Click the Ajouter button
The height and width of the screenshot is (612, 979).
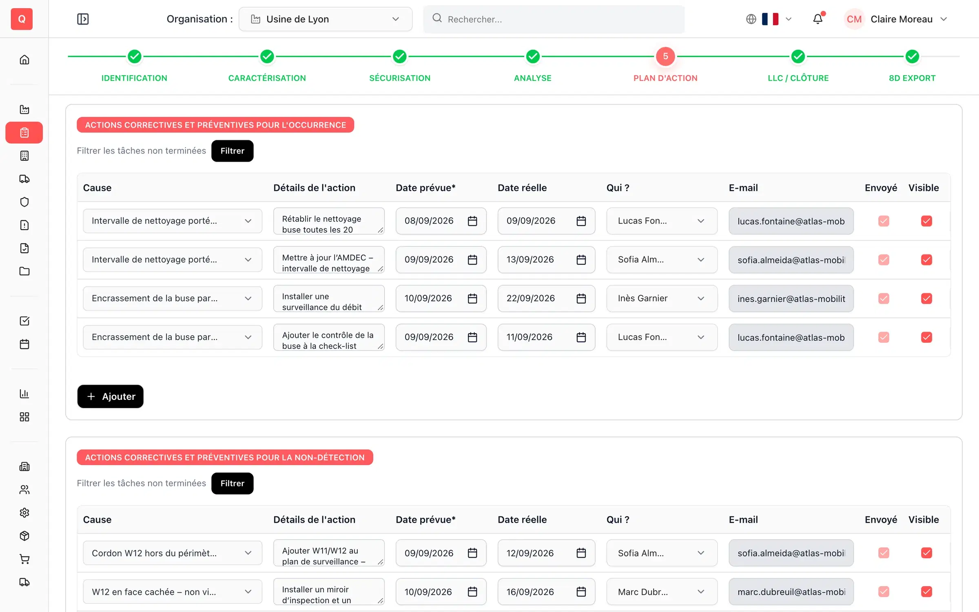coord(111,397)
